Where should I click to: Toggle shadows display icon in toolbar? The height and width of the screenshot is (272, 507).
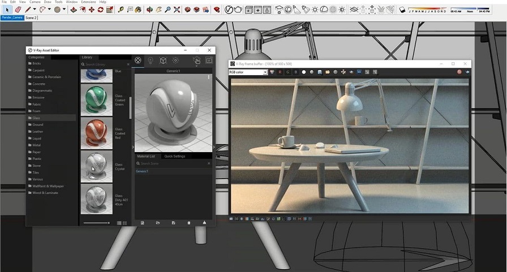402,10
